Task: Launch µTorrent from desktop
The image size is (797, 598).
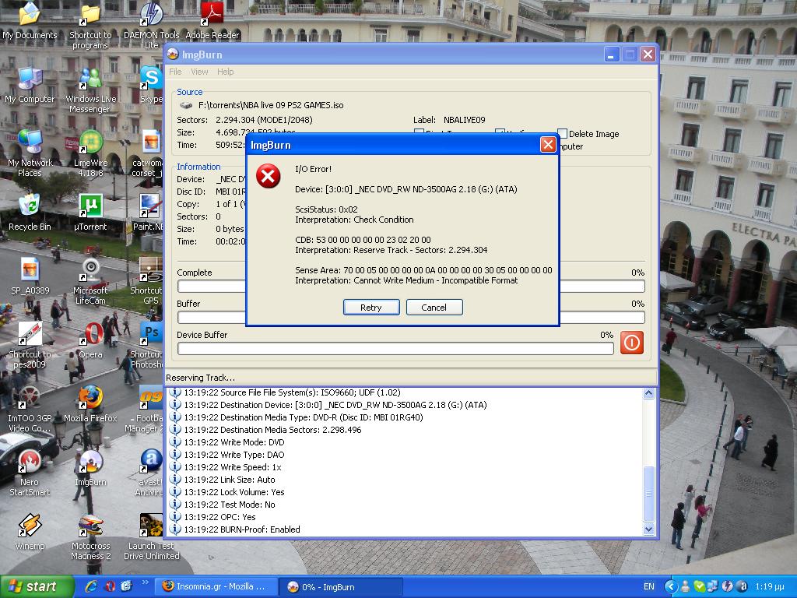Action: 90,213
